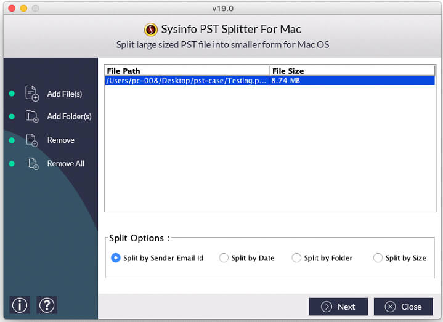Click the Next button

pos(338,307)
